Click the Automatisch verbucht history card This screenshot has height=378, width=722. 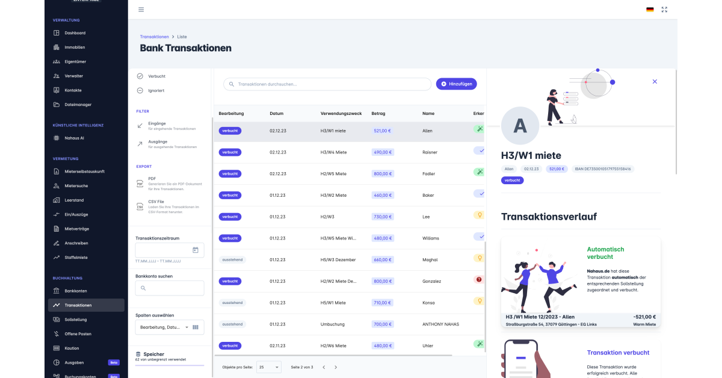(x=581, y=282)
